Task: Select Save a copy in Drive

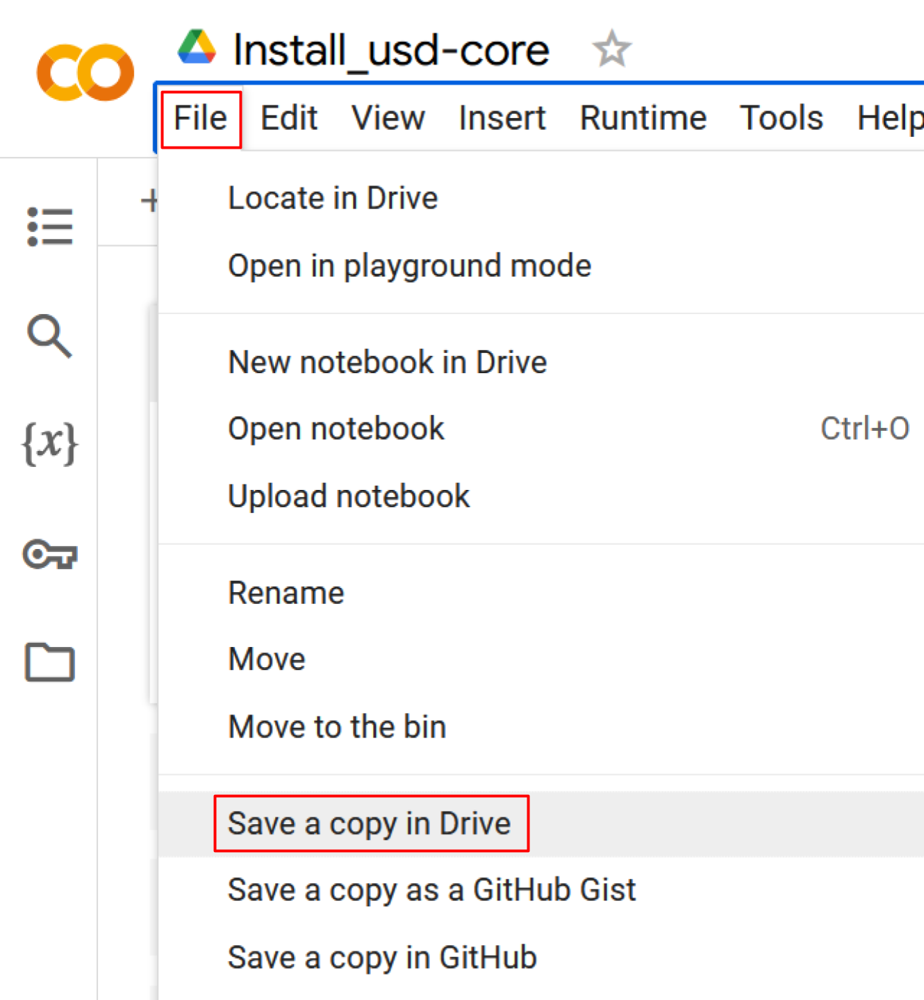Action: pos(370,823)
